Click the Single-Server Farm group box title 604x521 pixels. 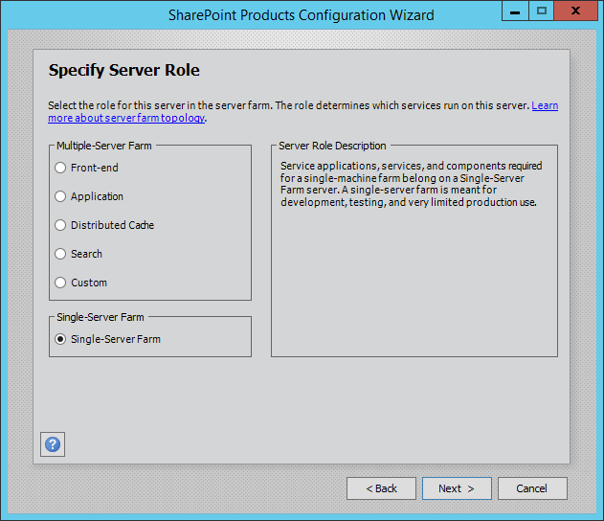tap(101, 317)
